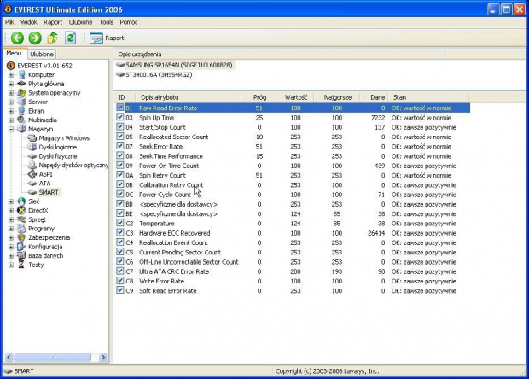529x379 pixels.
Task: Expand the System operacyjny node
Action: coord(11,93)
